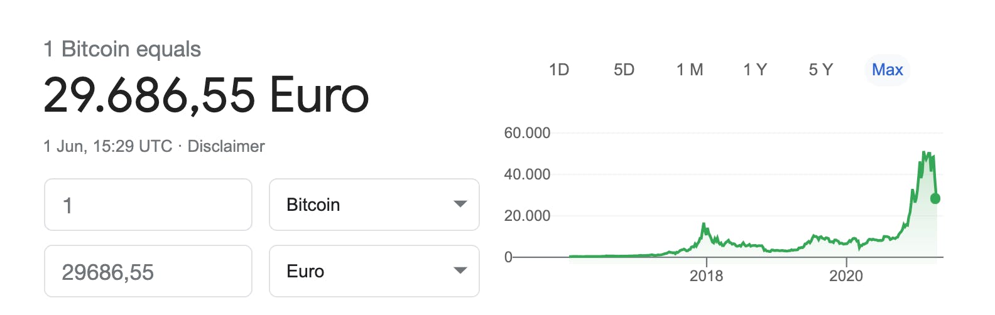Click the triangle arrow in Bitcoin selector
Viewport: 995px width, 315px height.
click(460, 204)
